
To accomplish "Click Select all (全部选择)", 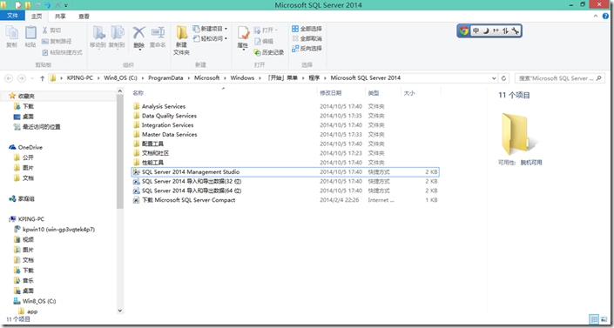I will click(x=307, y=29).
